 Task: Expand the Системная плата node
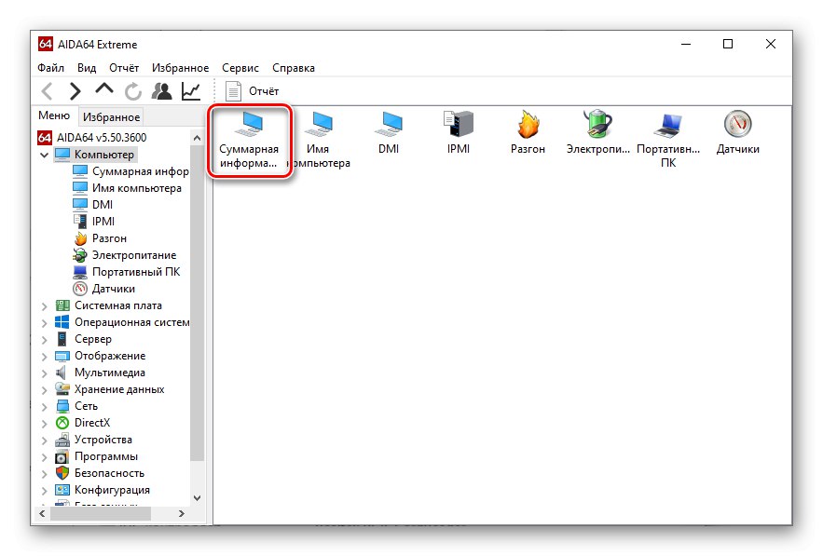(45, 305)
